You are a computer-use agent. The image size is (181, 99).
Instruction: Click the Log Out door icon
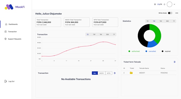pos(6,81)
